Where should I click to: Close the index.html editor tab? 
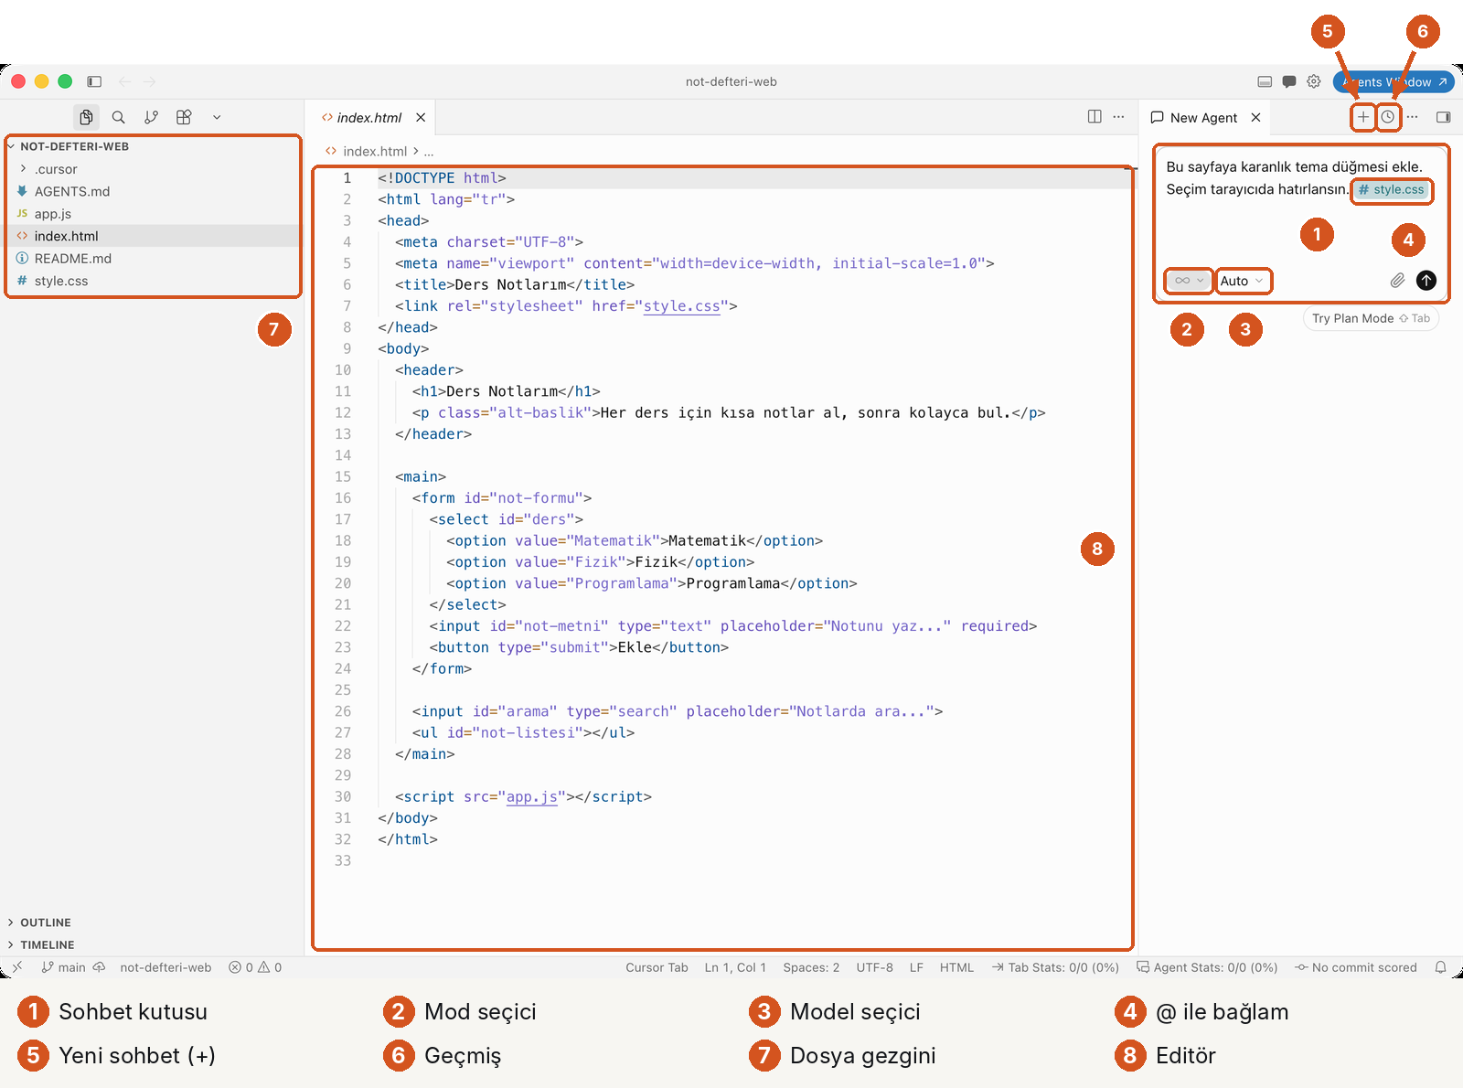[421, 117]
